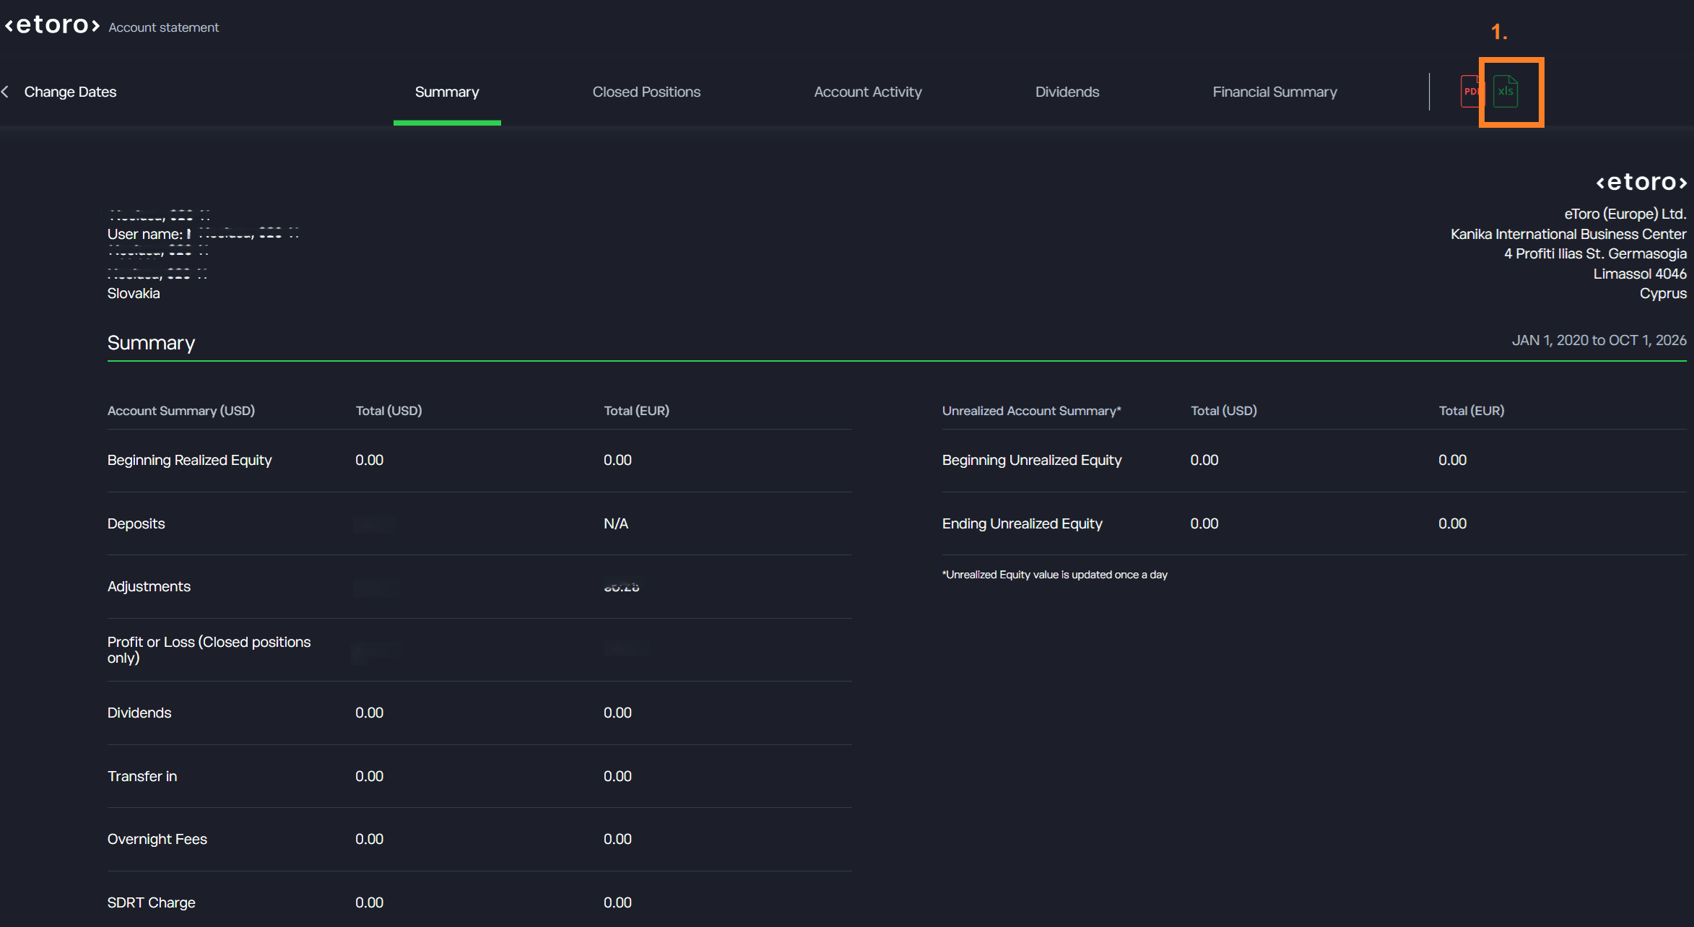Click the eToro (Europe) Ltd. company name
Screen dimensions: 1694x927
coord(1625,214)
